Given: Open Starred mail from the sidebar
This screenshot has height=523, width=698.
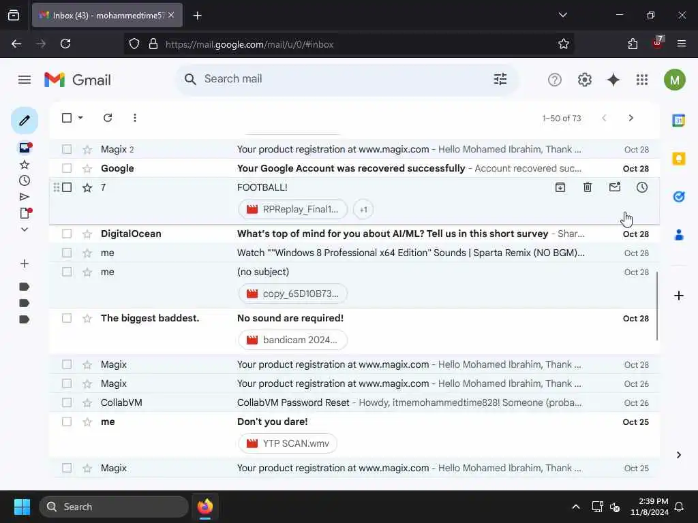Looking at the screenshot, I should point(25,165).
